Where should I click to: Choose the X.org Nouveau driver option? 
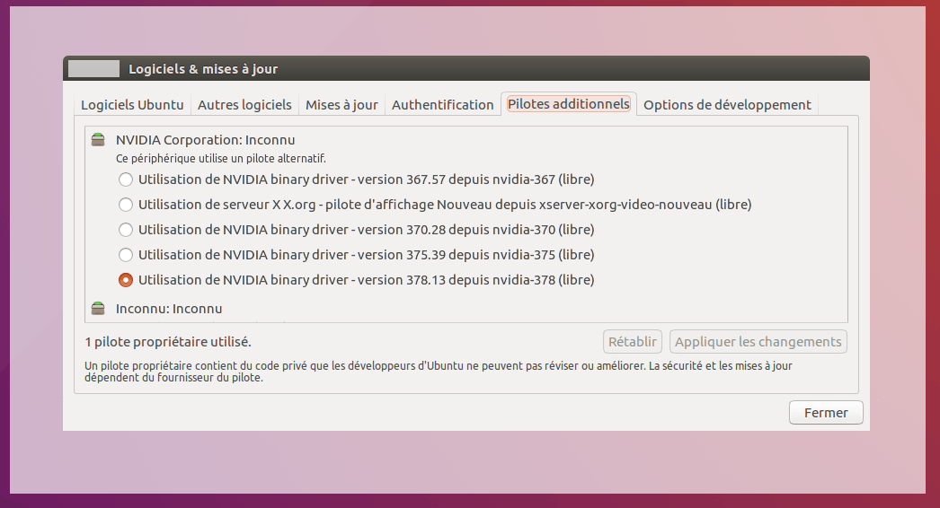pyautogui.click(x=126, y=205)
